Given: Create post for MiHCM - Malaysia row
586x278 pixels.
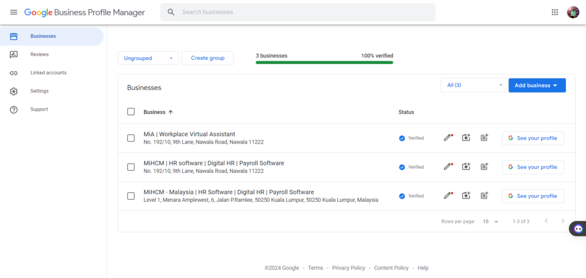Looking at the screenshot, I should point(484,196).
